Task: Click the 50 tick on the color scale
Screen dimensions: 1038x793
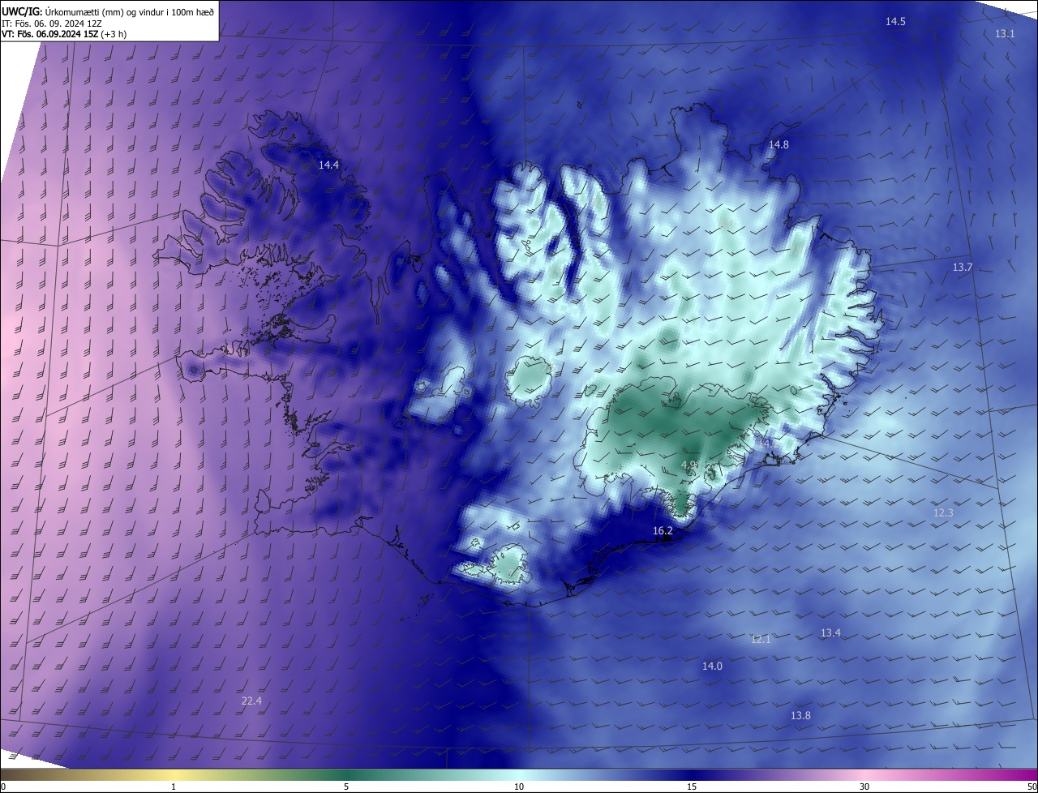Action: pos(1032,787)
